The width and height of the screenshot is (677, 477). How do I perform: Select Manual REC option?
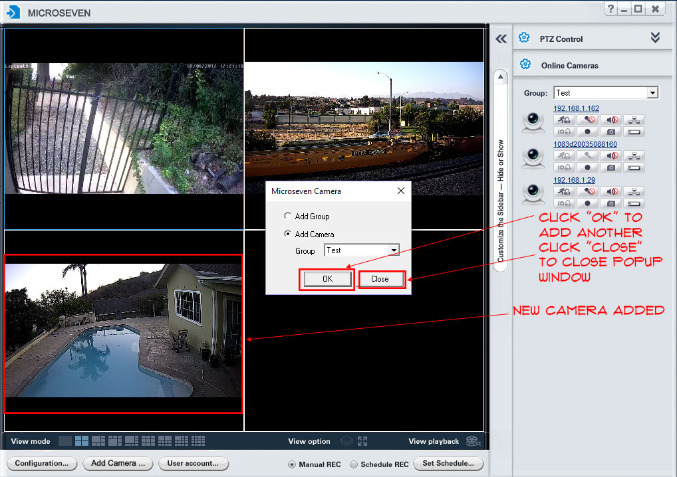(292, 464)
